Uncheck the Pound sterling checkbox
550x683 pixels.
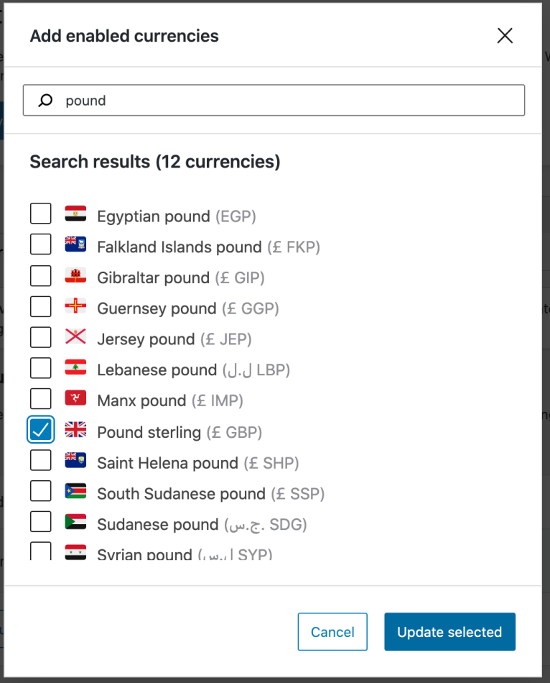41,430
